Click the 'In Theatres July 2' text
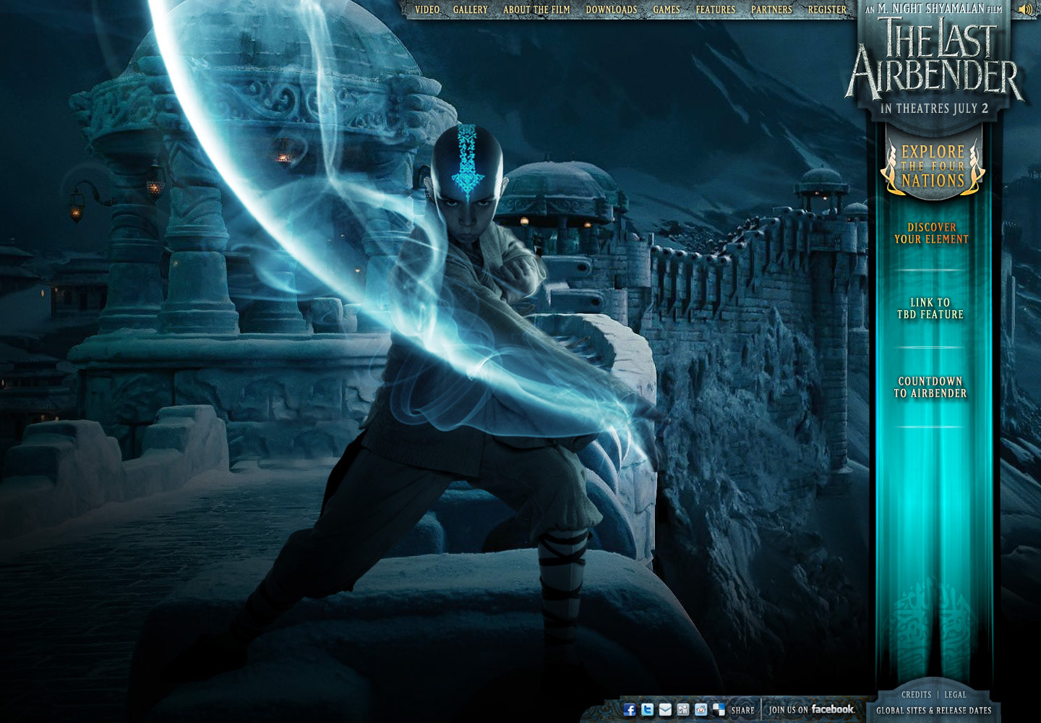 click(934, 108)
